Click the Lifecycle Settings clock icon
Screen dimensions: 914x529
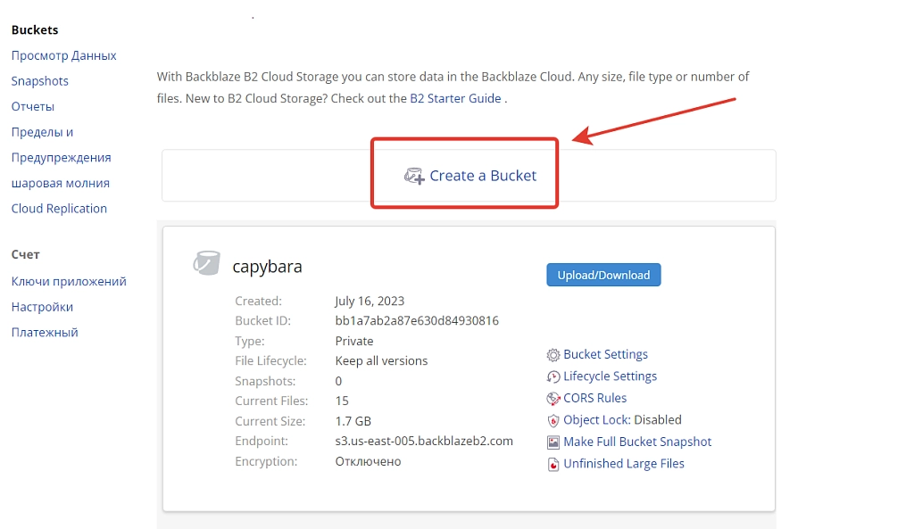pyautogui.click(x=553, y=376)
